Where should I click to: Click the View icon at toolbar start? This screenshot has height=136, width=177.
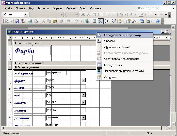pyautogui.click(x=7, y=21)
